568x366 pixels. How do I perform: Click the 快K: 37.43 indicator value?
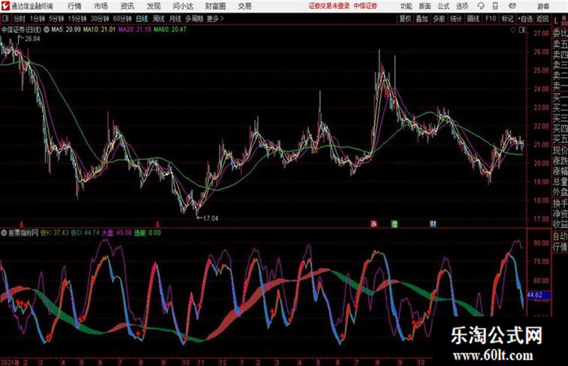point(54,233)
